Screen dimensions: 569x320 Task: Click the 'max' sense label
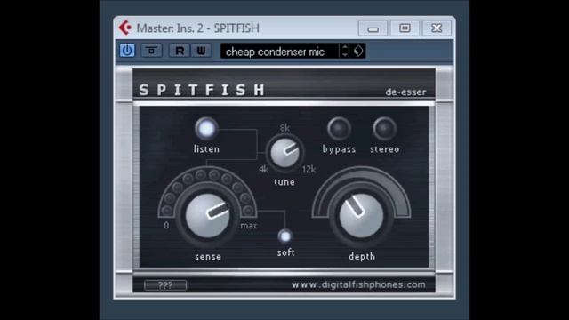tap(249, 226)
